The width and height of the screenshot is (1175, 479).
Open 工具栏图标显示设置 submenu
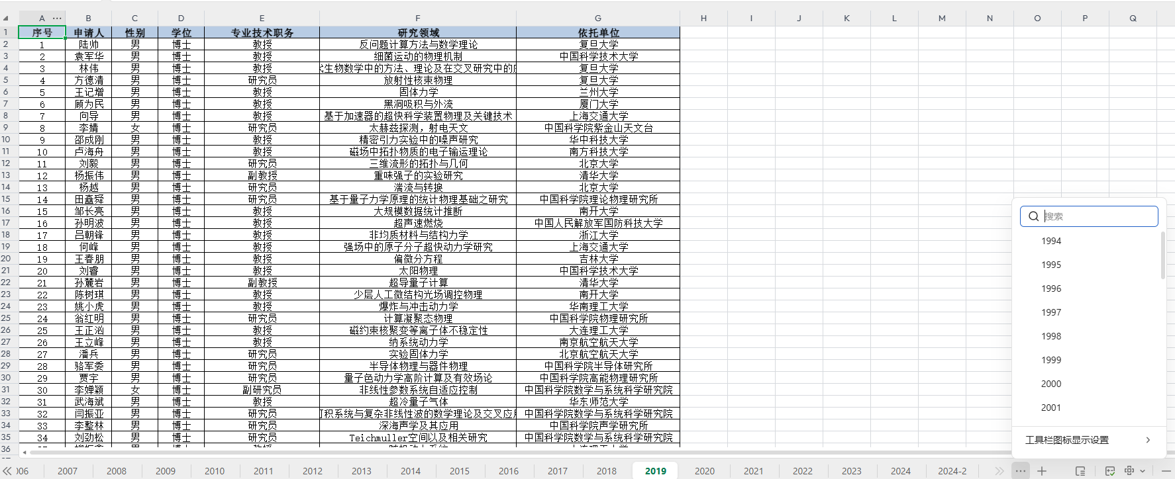click(x=1089, y=440)
